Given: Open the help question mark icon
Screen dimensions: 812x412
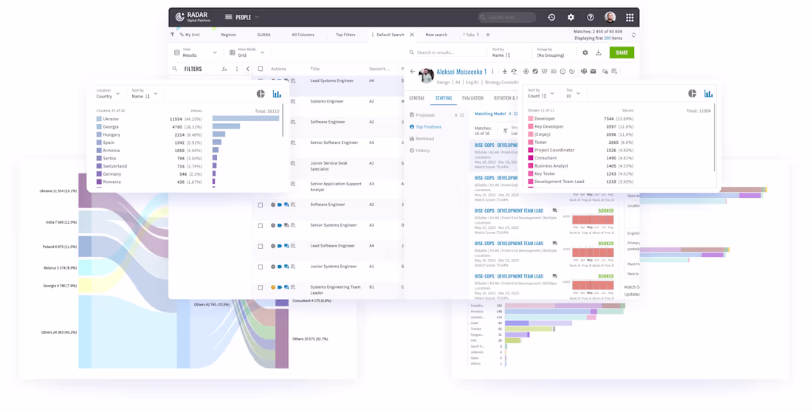Looking at the screenshot, I should [x=591, y=17].
